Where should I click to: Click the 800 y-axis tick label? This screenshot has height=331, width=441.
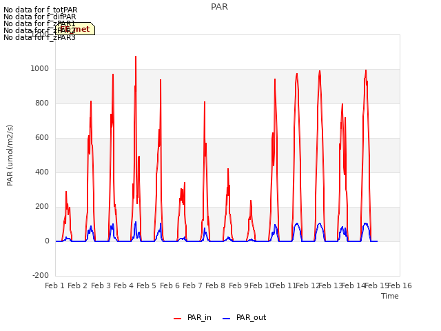[x=42, y=103]
